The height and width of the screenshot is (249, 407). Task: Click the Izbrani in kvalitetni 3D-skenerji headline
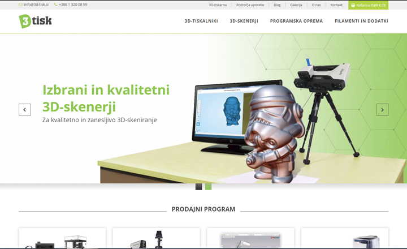click(106, 98)
